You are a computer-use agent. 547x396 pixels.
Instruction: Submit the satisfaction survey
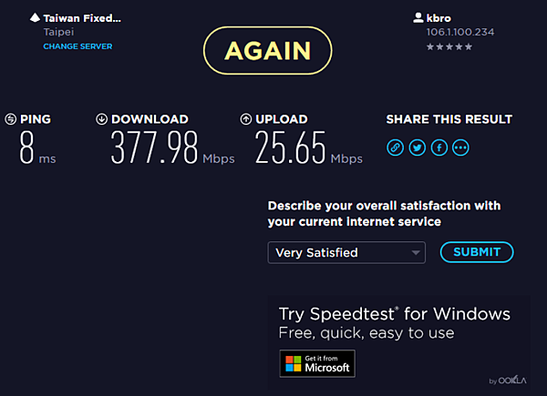coord(477,252)
